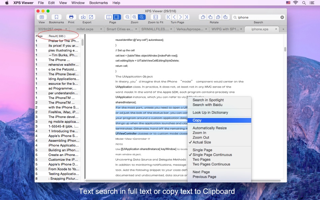This screenshot has width=320, height=200.
Task: Click the actual size zoom icon
Action: (x=141, y=17)
